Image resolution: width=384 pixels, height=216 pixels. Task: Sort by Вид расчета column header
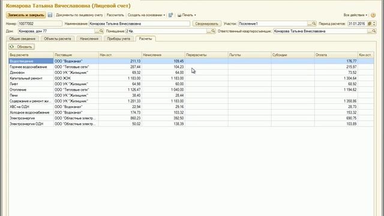tap(31, 55)
